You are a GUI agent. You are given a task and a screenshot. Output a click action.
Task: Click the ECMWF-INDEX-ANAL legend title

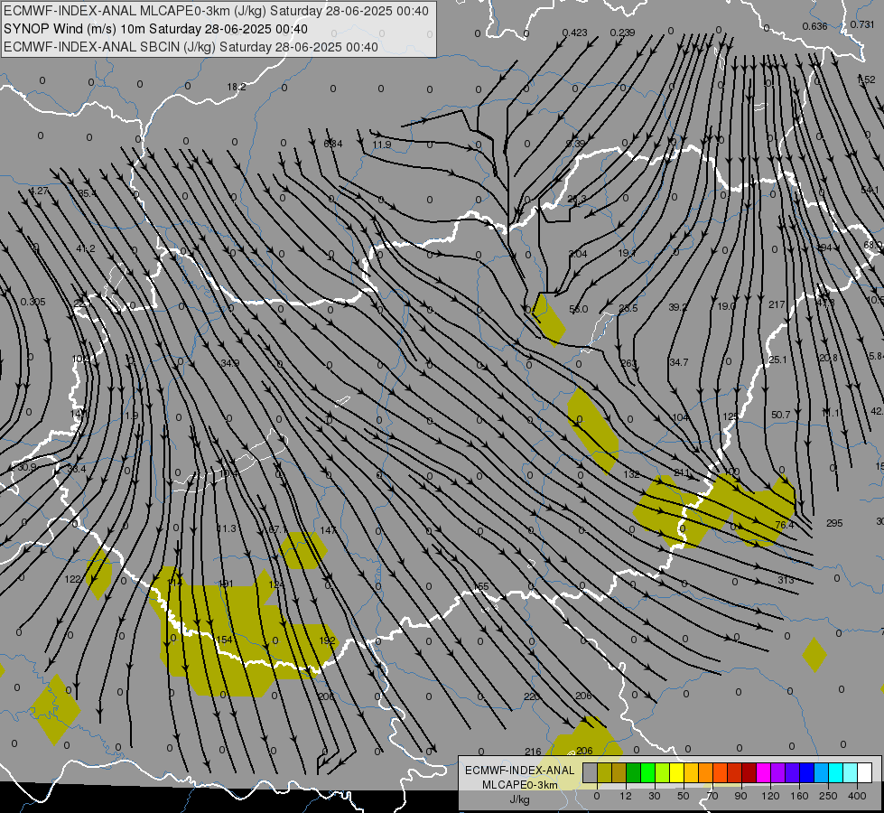click(x=519, y=771)
